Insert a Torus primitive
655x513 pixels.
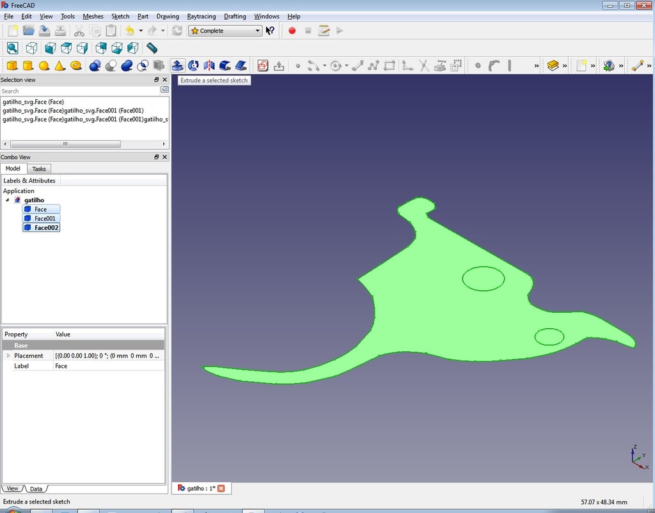pos(76,65)
